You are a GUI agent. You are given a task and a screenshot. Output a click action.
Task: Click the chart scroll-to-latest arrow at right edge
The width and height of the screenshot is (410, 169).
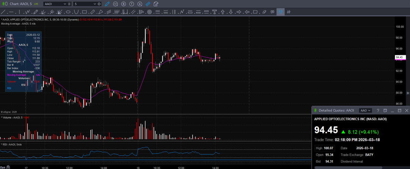(x=408, y=93)
